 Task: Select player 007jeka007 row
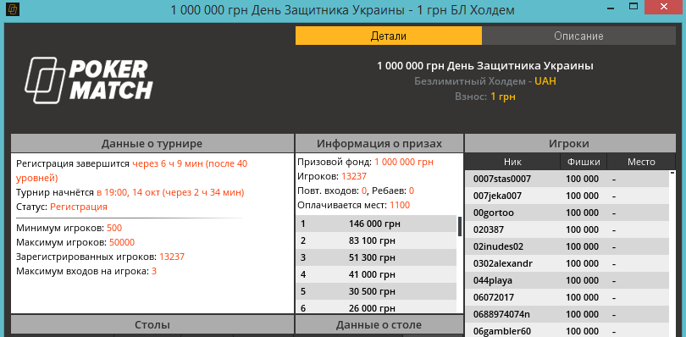567,196
